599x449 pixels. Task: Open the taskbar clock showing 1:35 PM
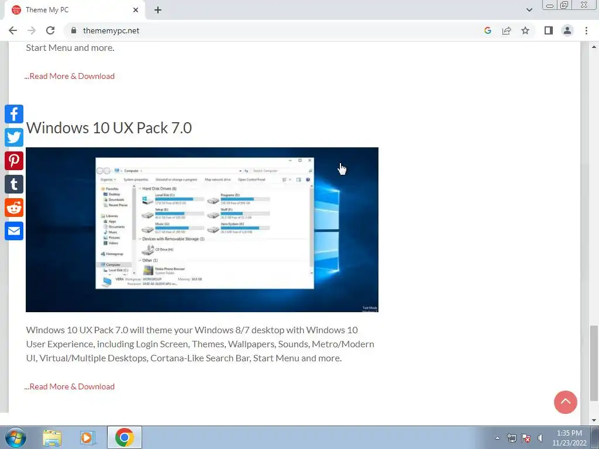(569, 438)
